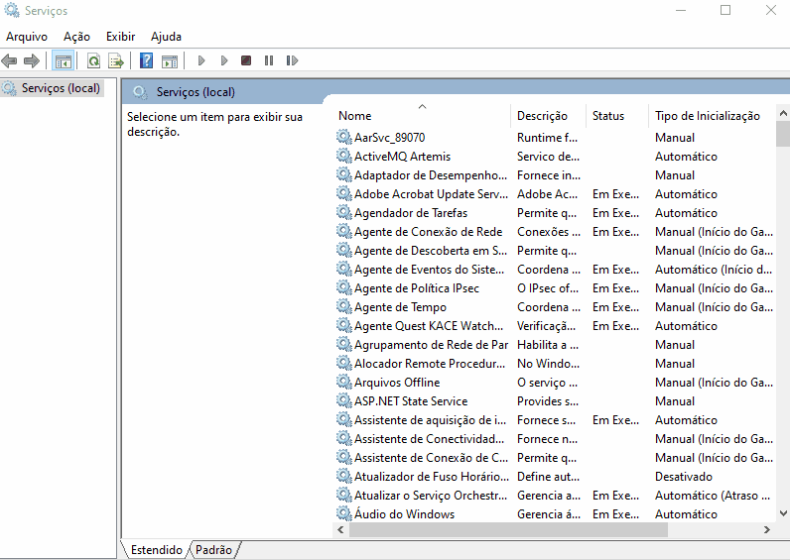Viewport: 790px width, 560px height.
Task: Switch to the Estendido tab
Action: 156,549
